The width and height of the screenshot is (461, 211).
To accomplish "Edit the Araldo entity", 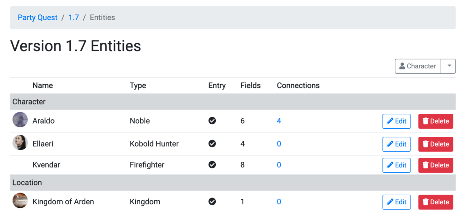I will 397,121.
